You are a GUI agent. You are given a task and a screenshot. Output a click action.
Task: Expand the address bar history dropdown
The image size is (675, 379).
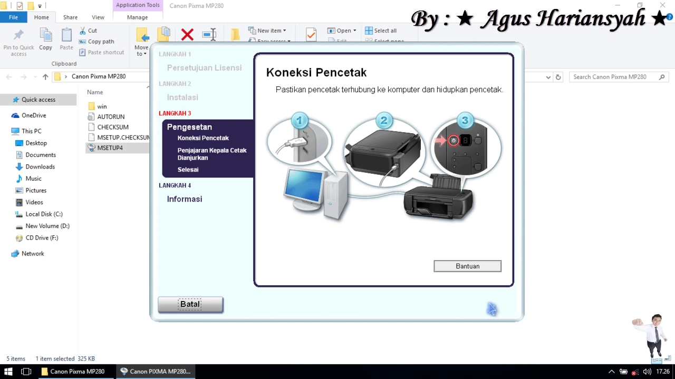click(x=548, y=77)
